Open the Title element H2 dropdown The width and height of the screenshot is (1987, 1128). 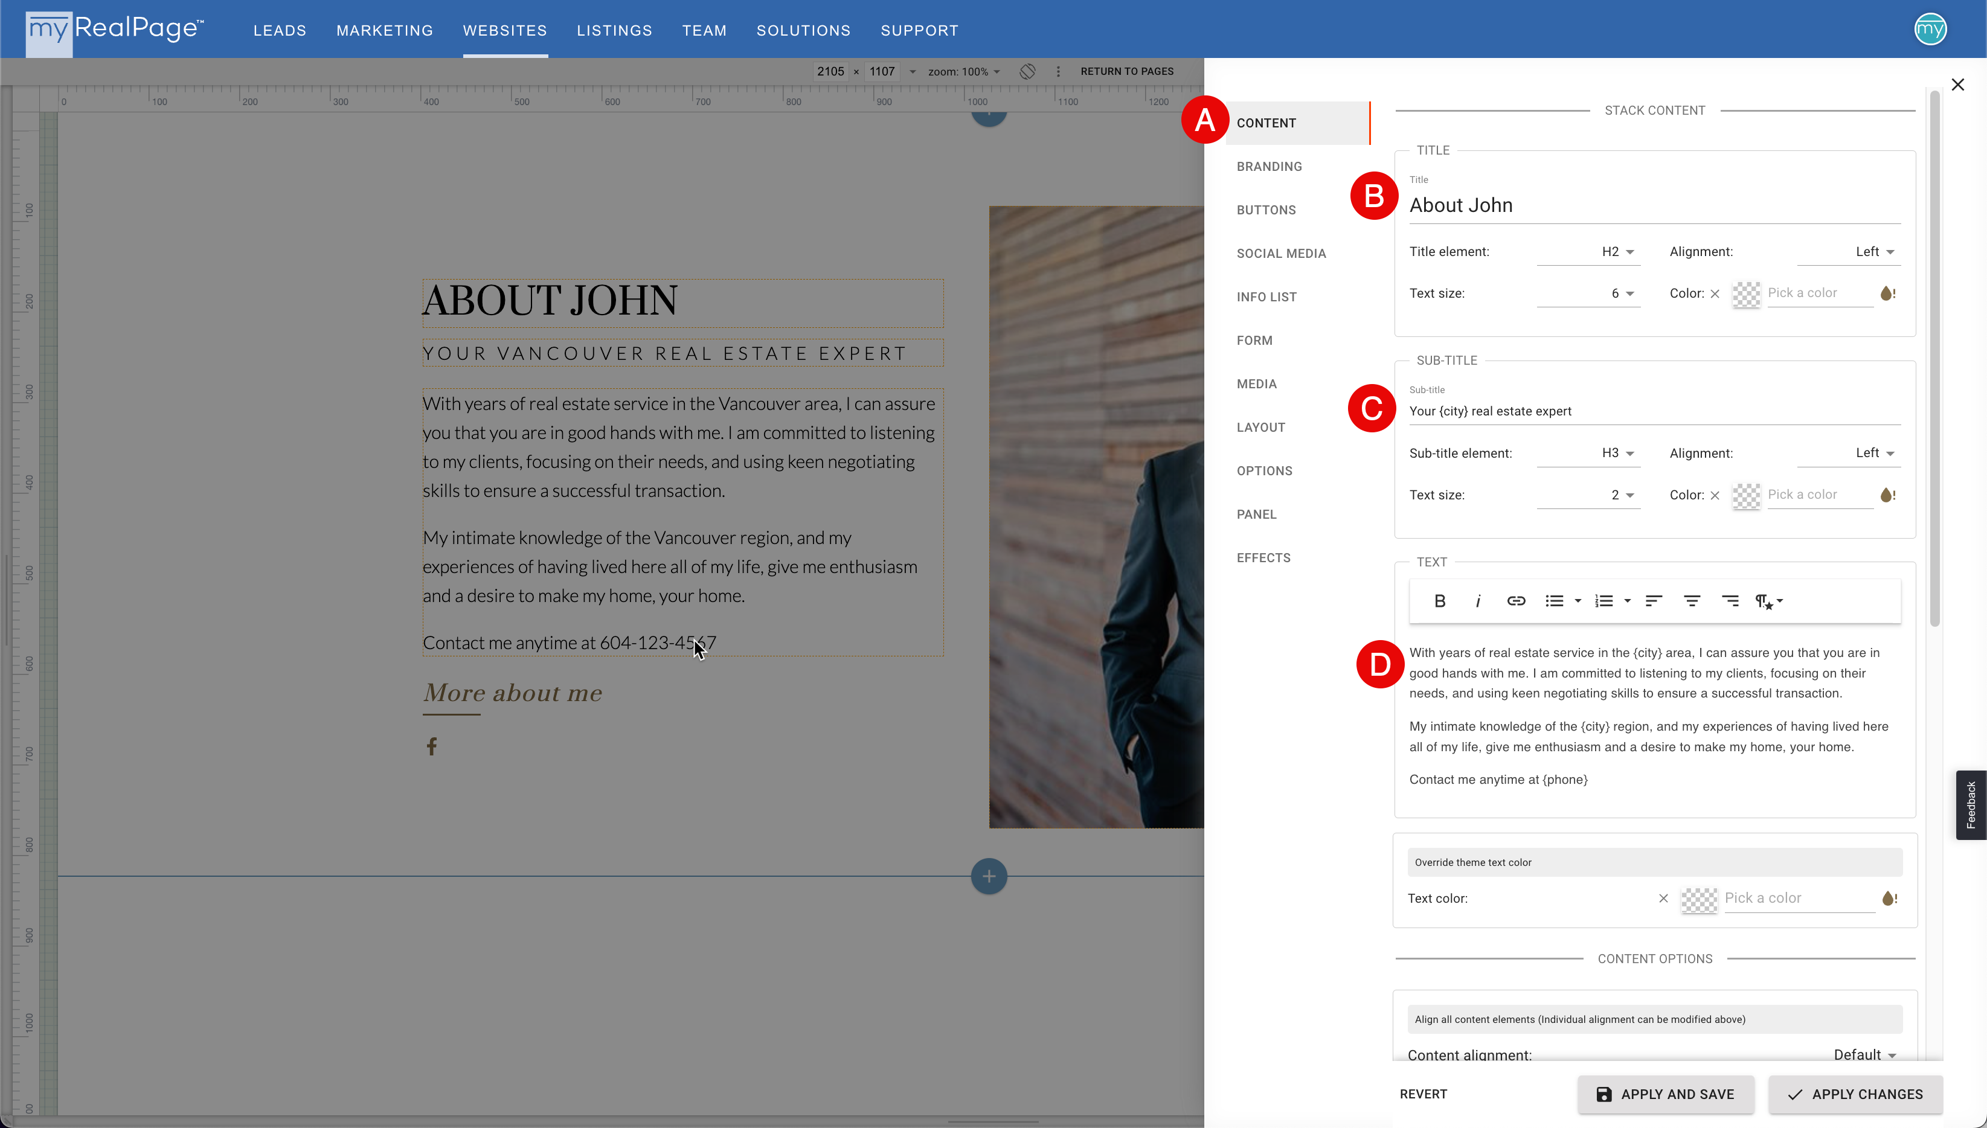(1588, 252)
